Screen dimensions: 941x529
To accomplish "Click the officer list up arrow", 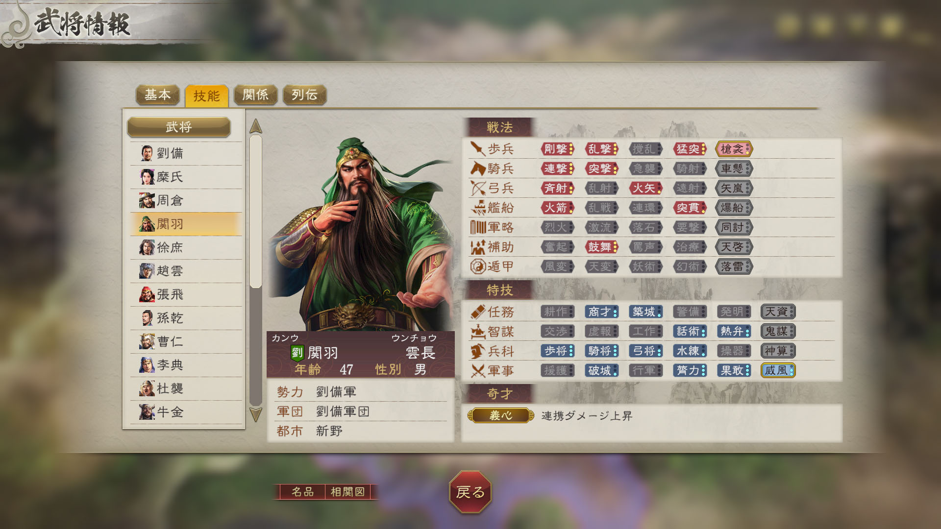I will 256,126.
